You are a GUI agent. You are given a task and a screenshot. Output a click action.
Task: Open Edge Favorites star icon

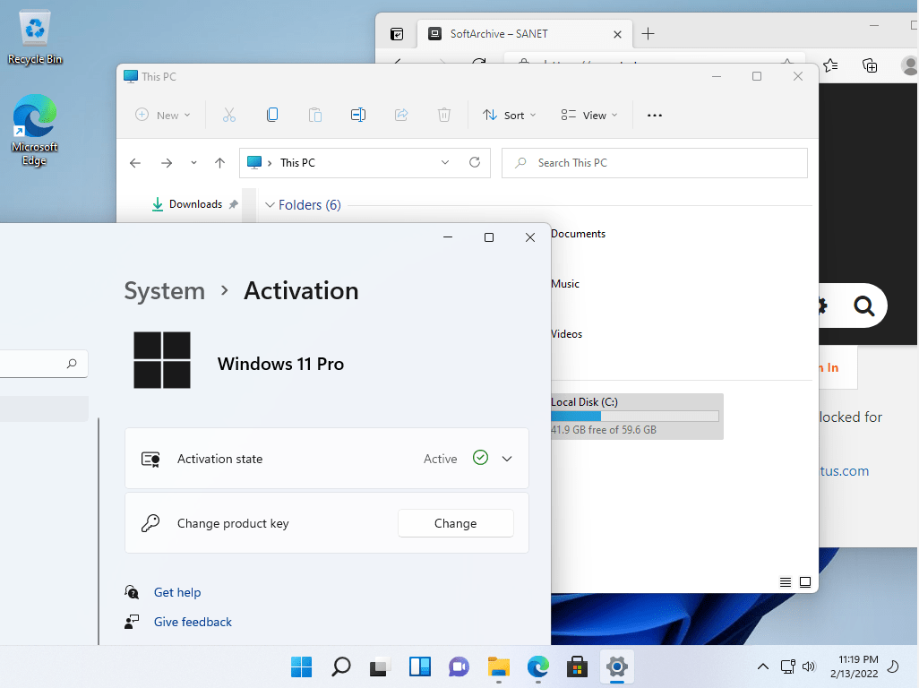[830, 65]
